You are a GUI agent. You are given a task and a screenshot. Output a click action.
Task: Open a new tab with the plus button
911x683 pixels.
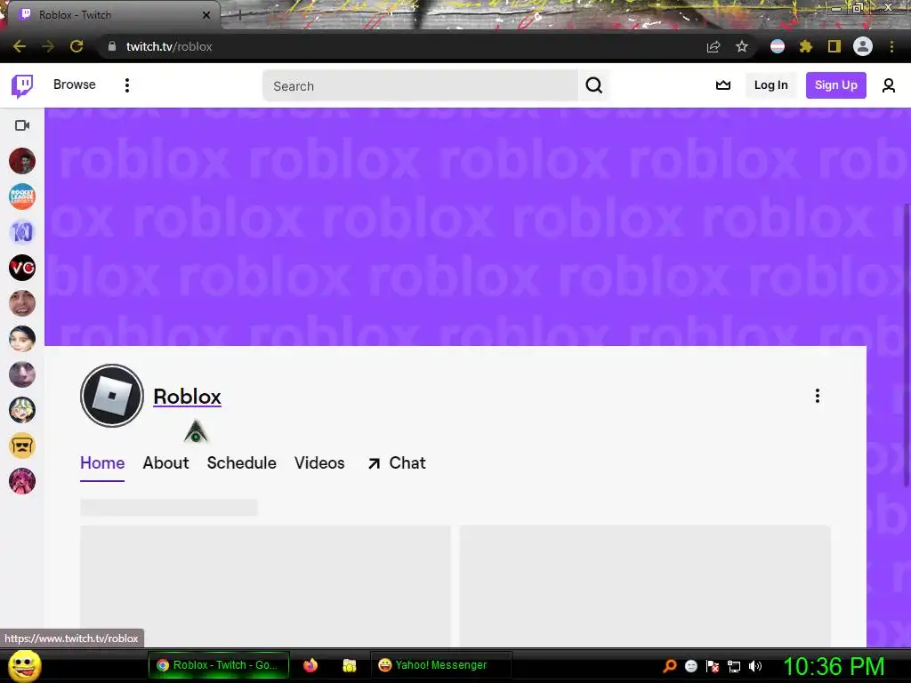[240, 15]
